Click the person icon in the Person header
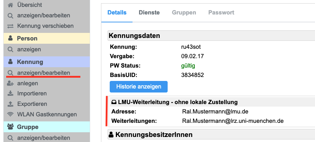 (10, 38)
